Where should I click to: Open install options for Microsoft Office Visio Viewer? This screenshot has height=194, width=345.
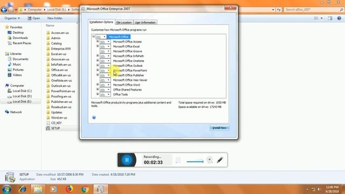105,80
